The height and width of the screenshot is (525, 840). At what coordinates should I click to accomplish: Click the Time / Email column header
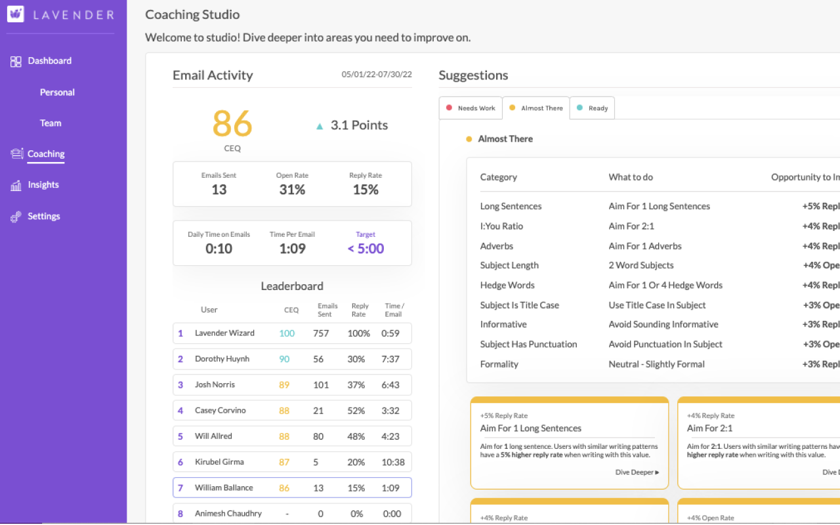tap(394, 310)
